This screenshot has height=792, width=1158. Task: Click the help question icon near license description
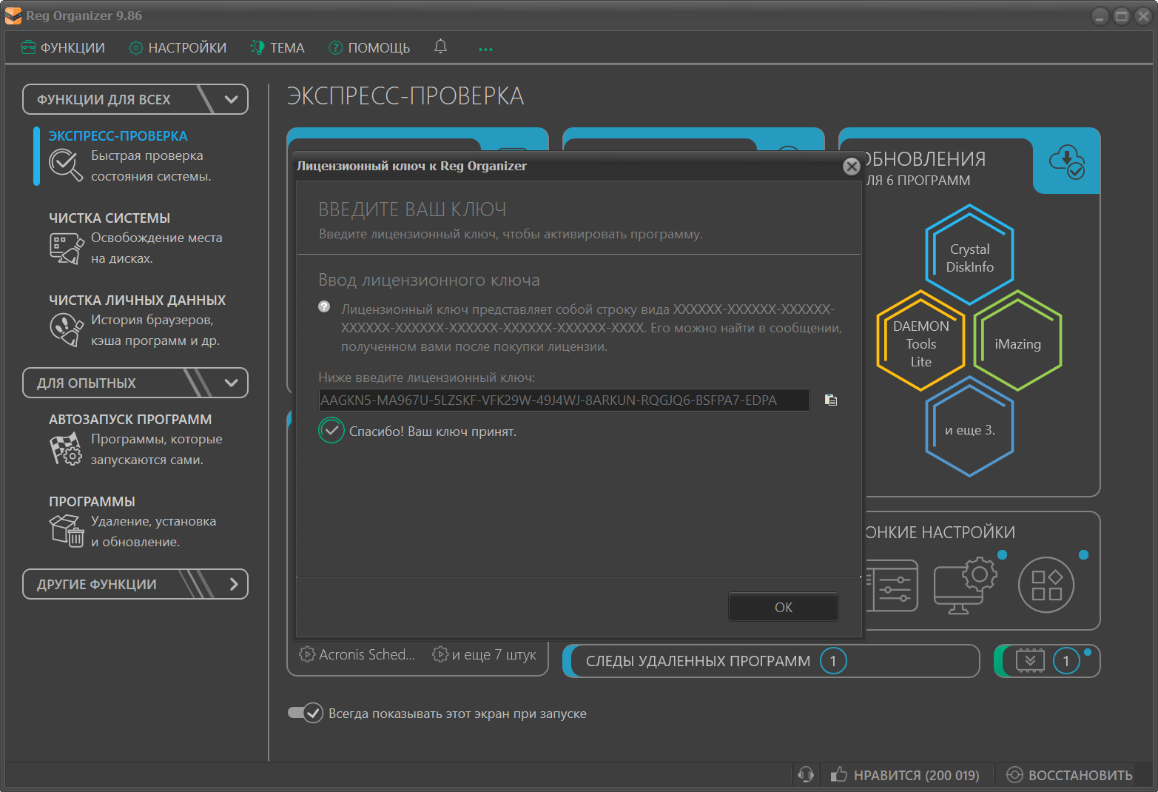pyautogui.click(x=324, y=307)
